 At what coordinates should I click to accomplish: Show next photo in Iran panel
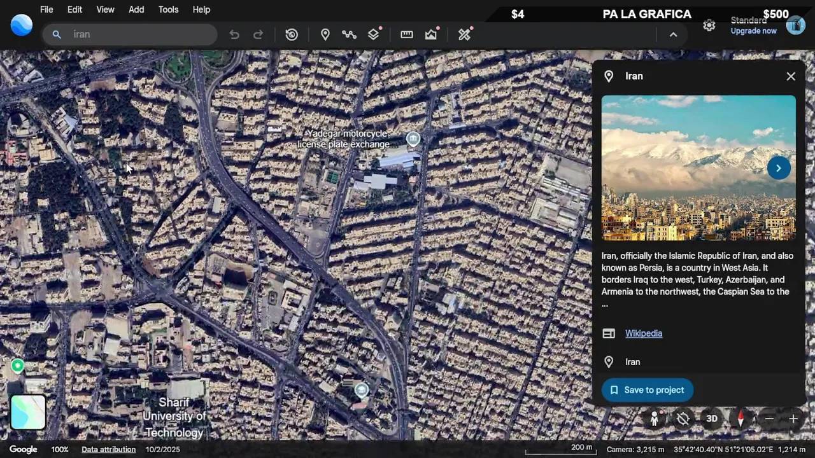[779, 168]
